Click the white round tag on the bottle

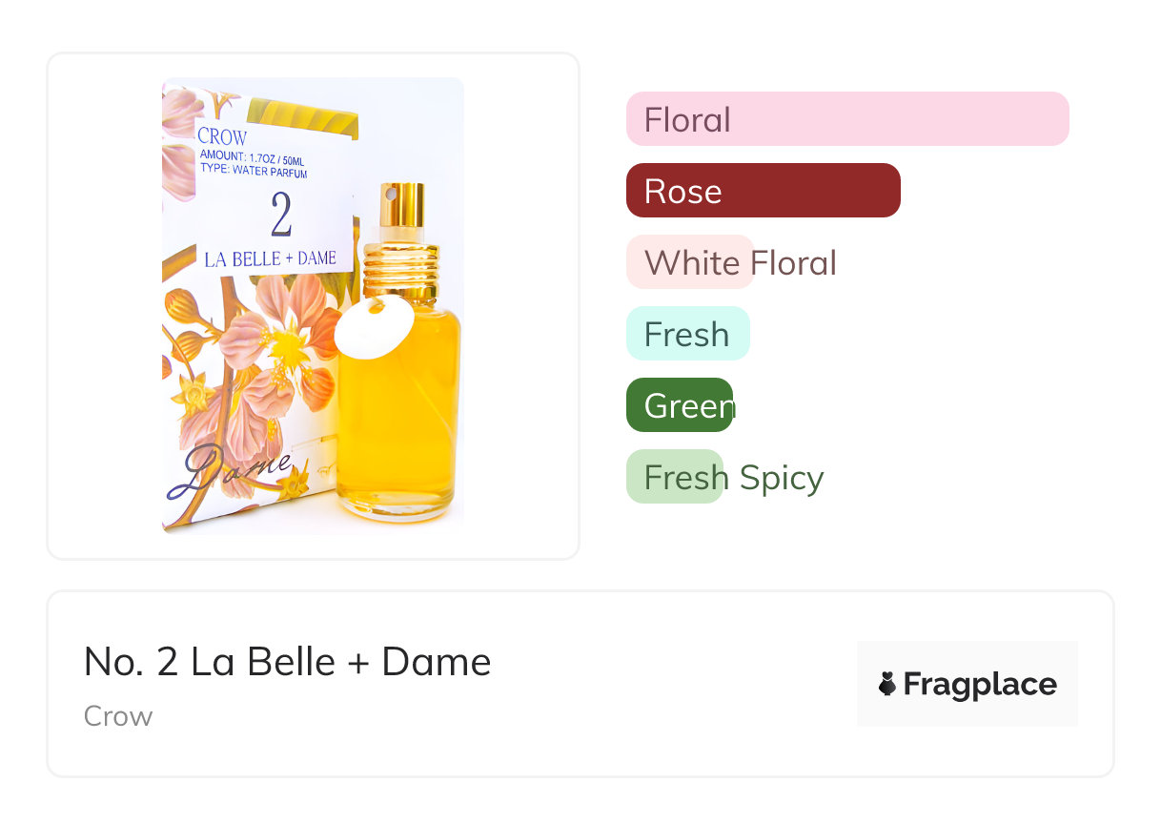coord(375,327)
